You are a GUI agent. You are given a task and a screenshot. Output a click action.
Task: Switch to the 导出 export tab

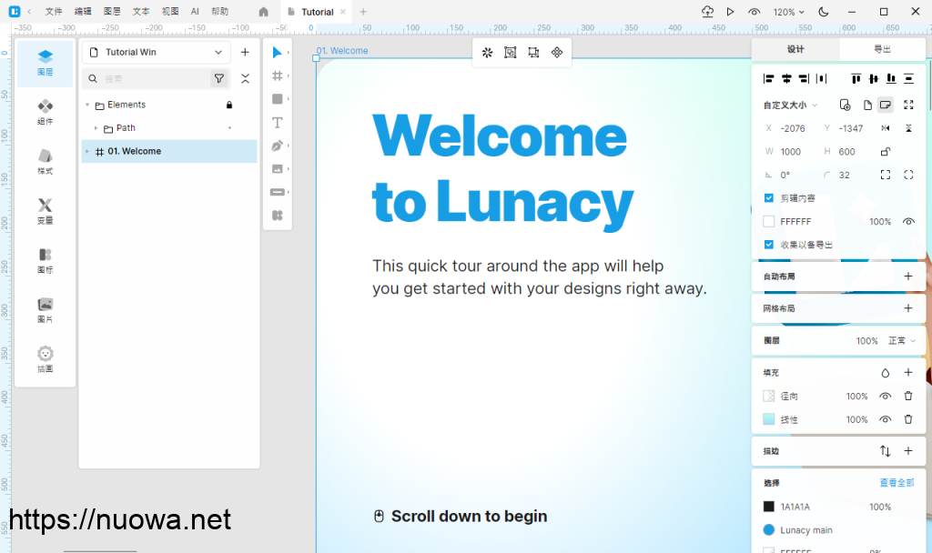882,49
